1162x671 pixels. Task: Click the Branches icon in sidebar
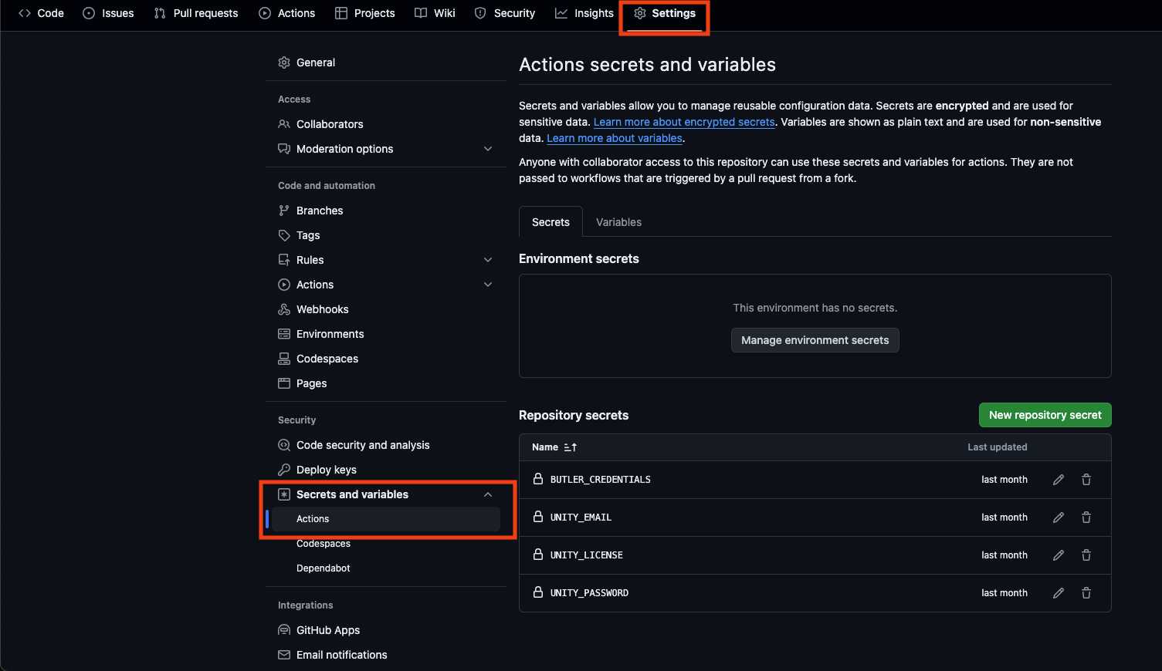pyautogui.click(x=284, y=211)
